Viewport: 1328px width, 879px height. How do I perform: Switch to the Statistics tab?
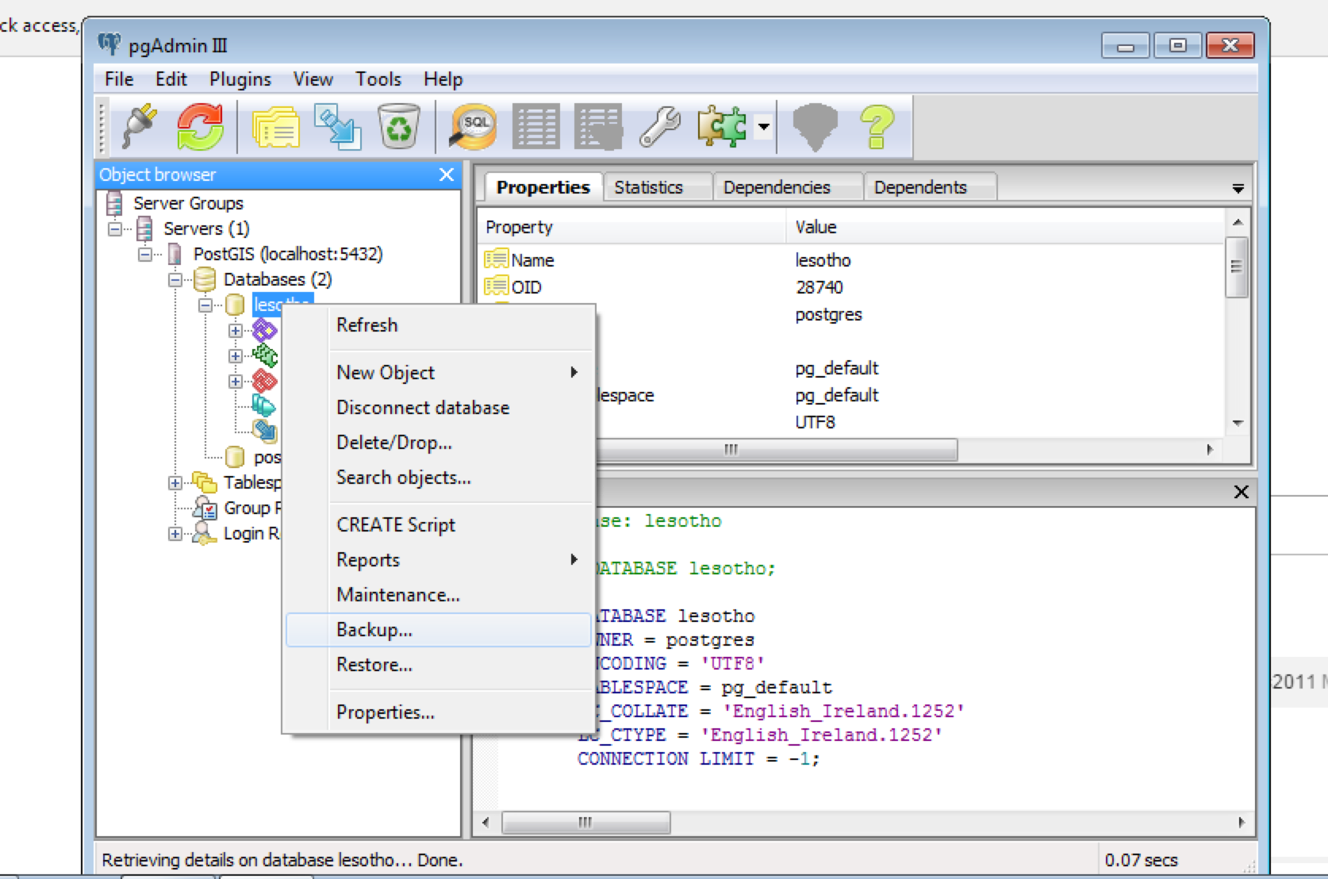(657, 187)
